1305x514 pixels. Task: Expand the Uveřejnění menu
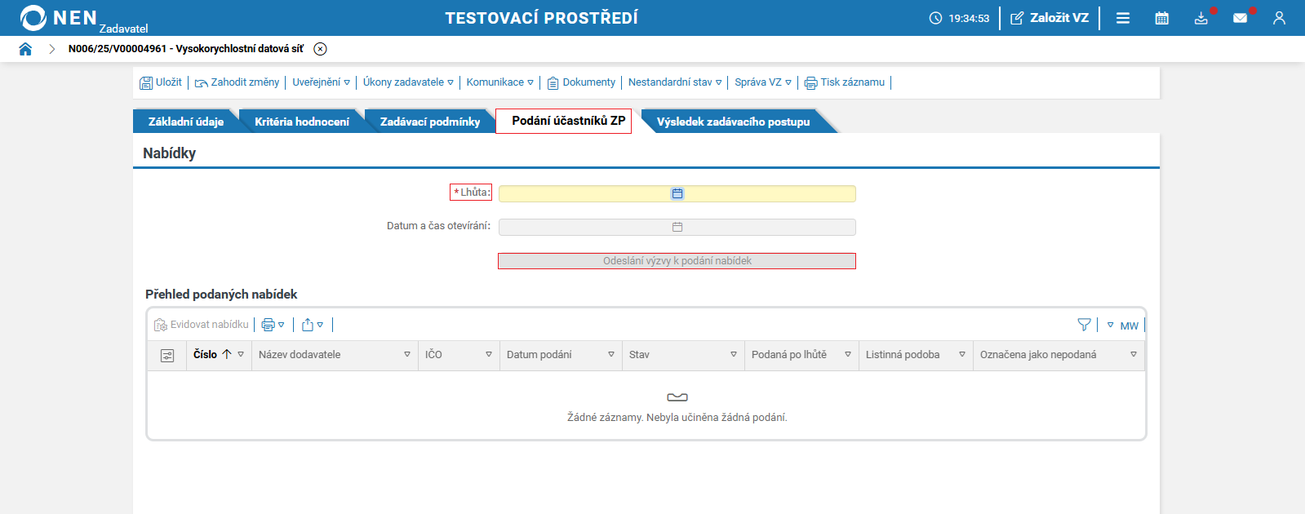(x=321, y=82)
